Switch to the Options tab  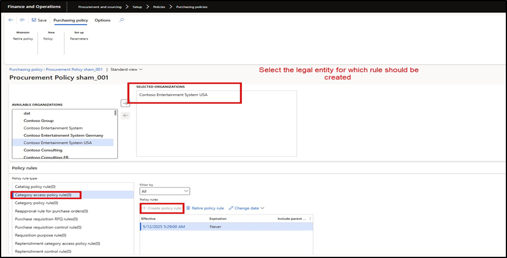coord(102,20)
